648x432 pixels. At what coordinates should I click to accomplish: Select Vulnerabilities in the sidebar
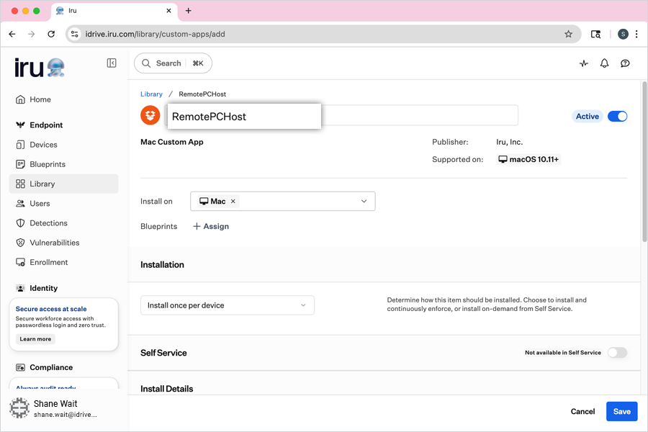[x=54, y=243]
